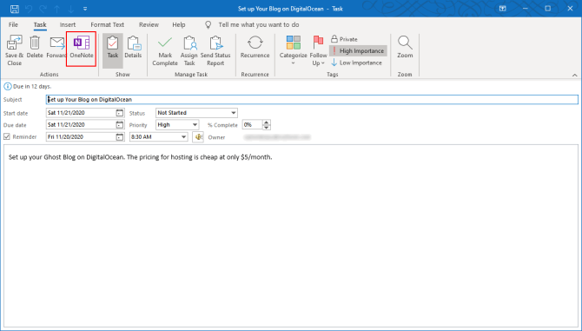Switch to the Insert tab
Viewport: 582px width, 331px height.
point(68,24)
